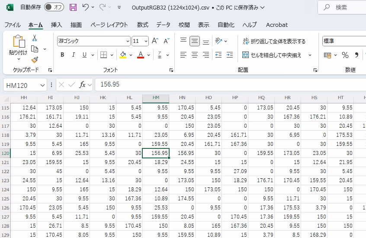Undo the last action
Screen dimensions: 366x238
tap(85, 7)
